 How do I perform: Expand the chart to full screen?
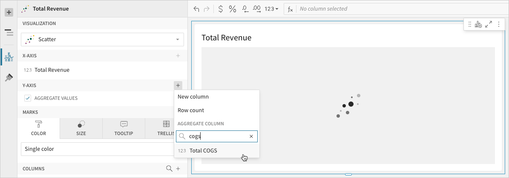click(489, 25)
